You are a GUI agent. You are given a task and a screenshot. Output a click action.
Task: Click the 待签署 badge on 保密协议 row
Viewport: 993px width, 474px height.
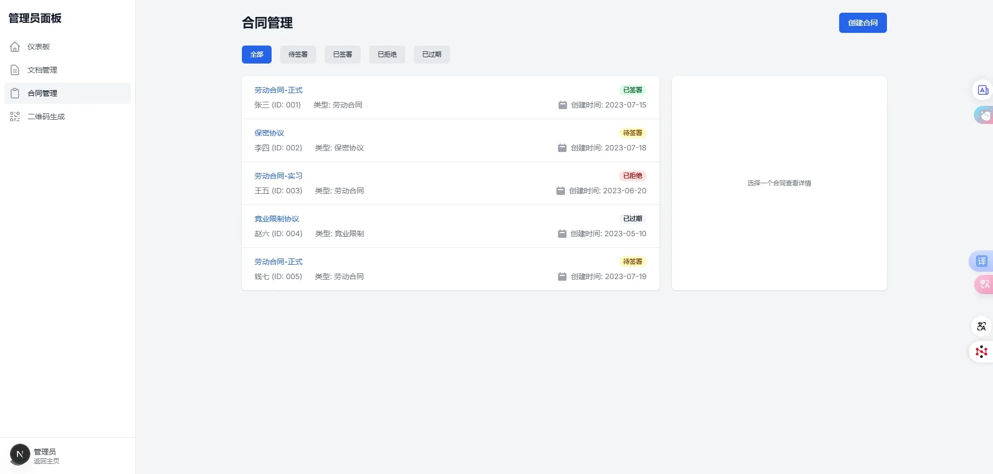pyautogui.click(x=633, y=133)
